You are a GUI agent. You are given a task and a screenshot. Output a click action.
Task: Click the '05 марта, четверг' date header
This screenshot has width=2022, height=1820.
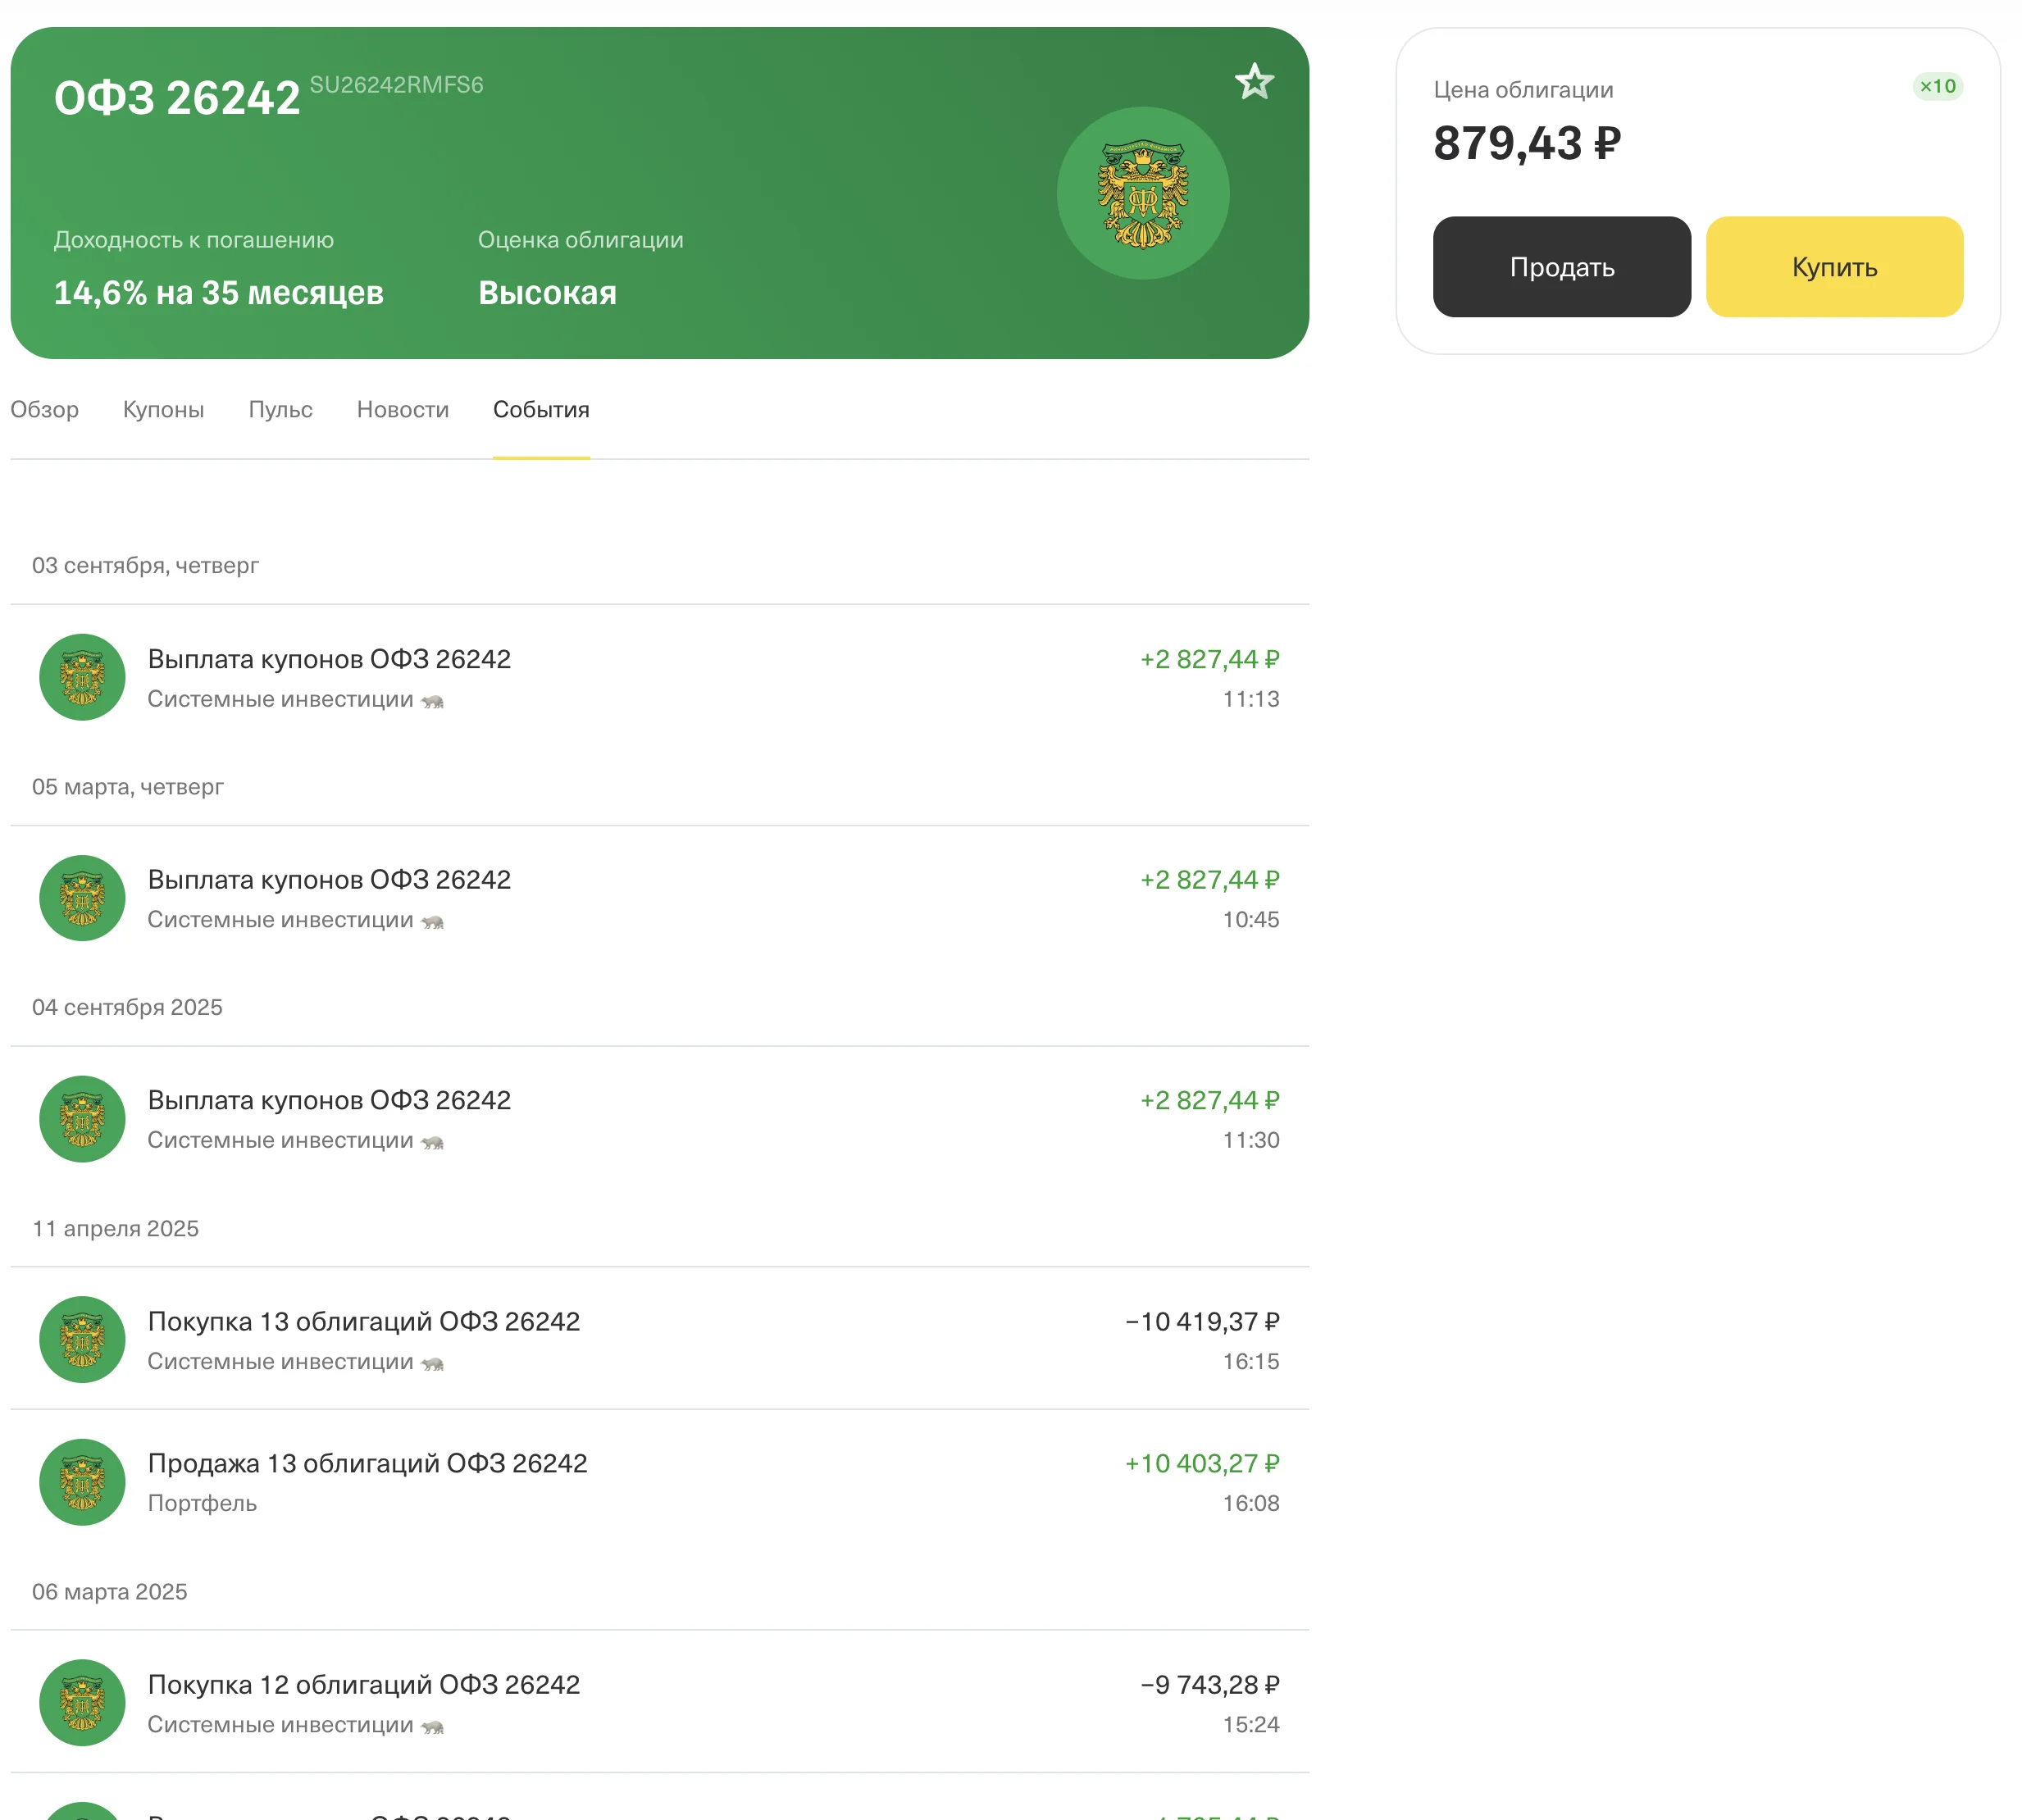coord(128,787)
